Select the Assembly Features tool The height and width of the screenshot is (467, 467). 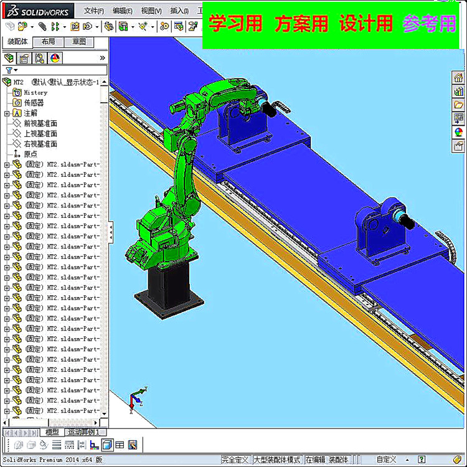coord(123,27)
